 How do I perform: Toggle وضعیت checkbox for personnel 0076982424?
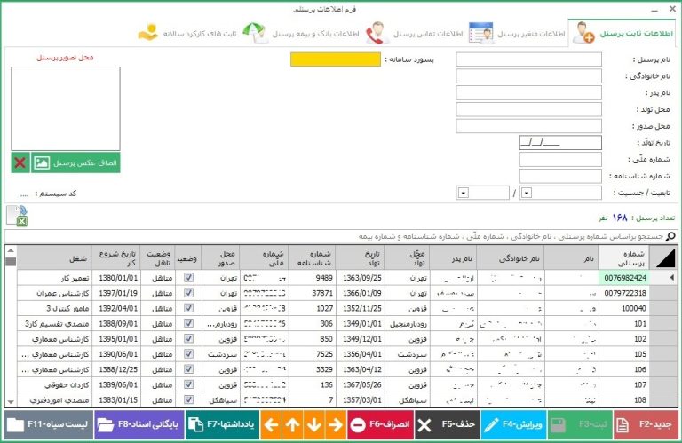point(187,278)
